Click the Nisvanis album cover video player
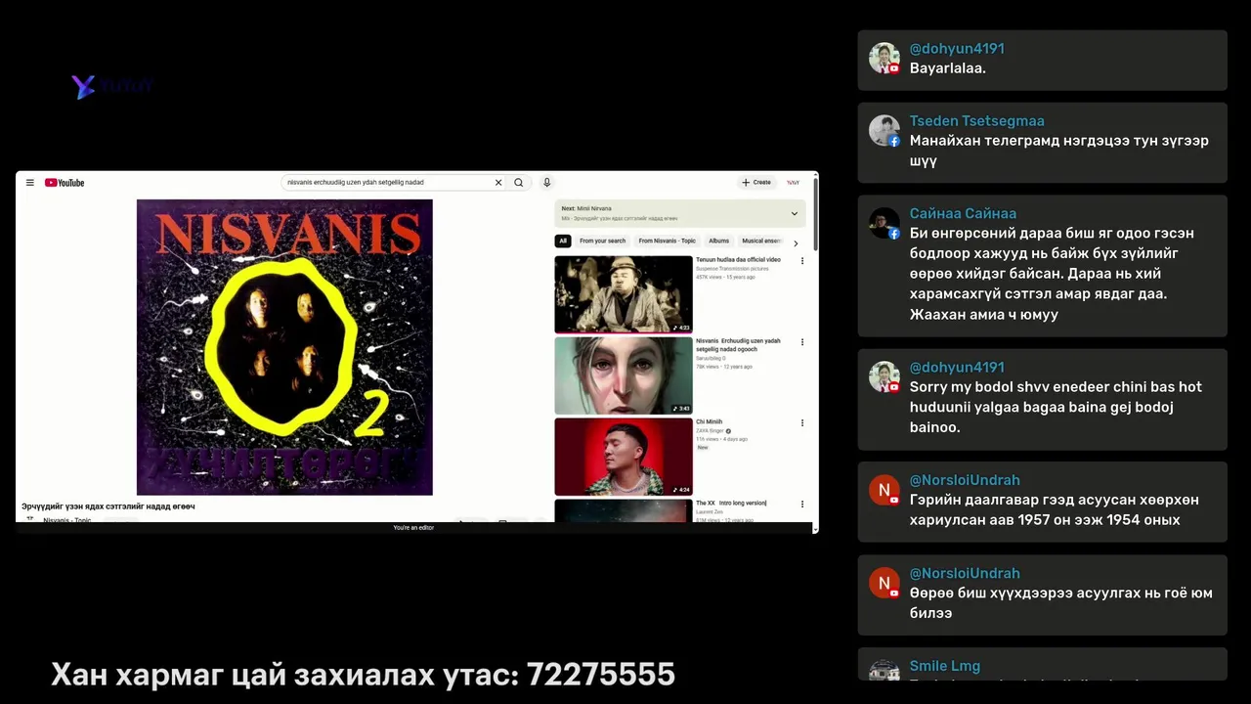The width and height of the screenshot is (1251, 704). [284, 347]
